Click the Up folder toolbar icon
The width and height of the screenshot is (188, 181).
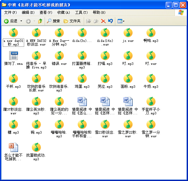point(40,21)
